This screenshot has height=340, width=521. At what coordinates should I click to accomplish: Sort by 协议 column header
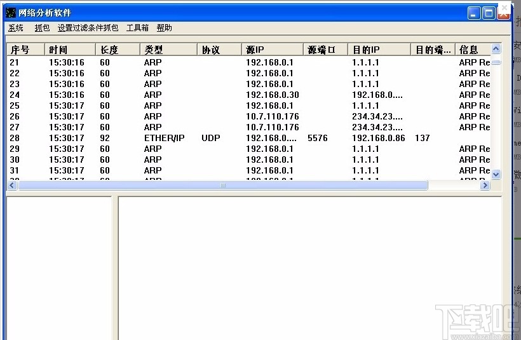pyautogui.click(x=219, y=50)
